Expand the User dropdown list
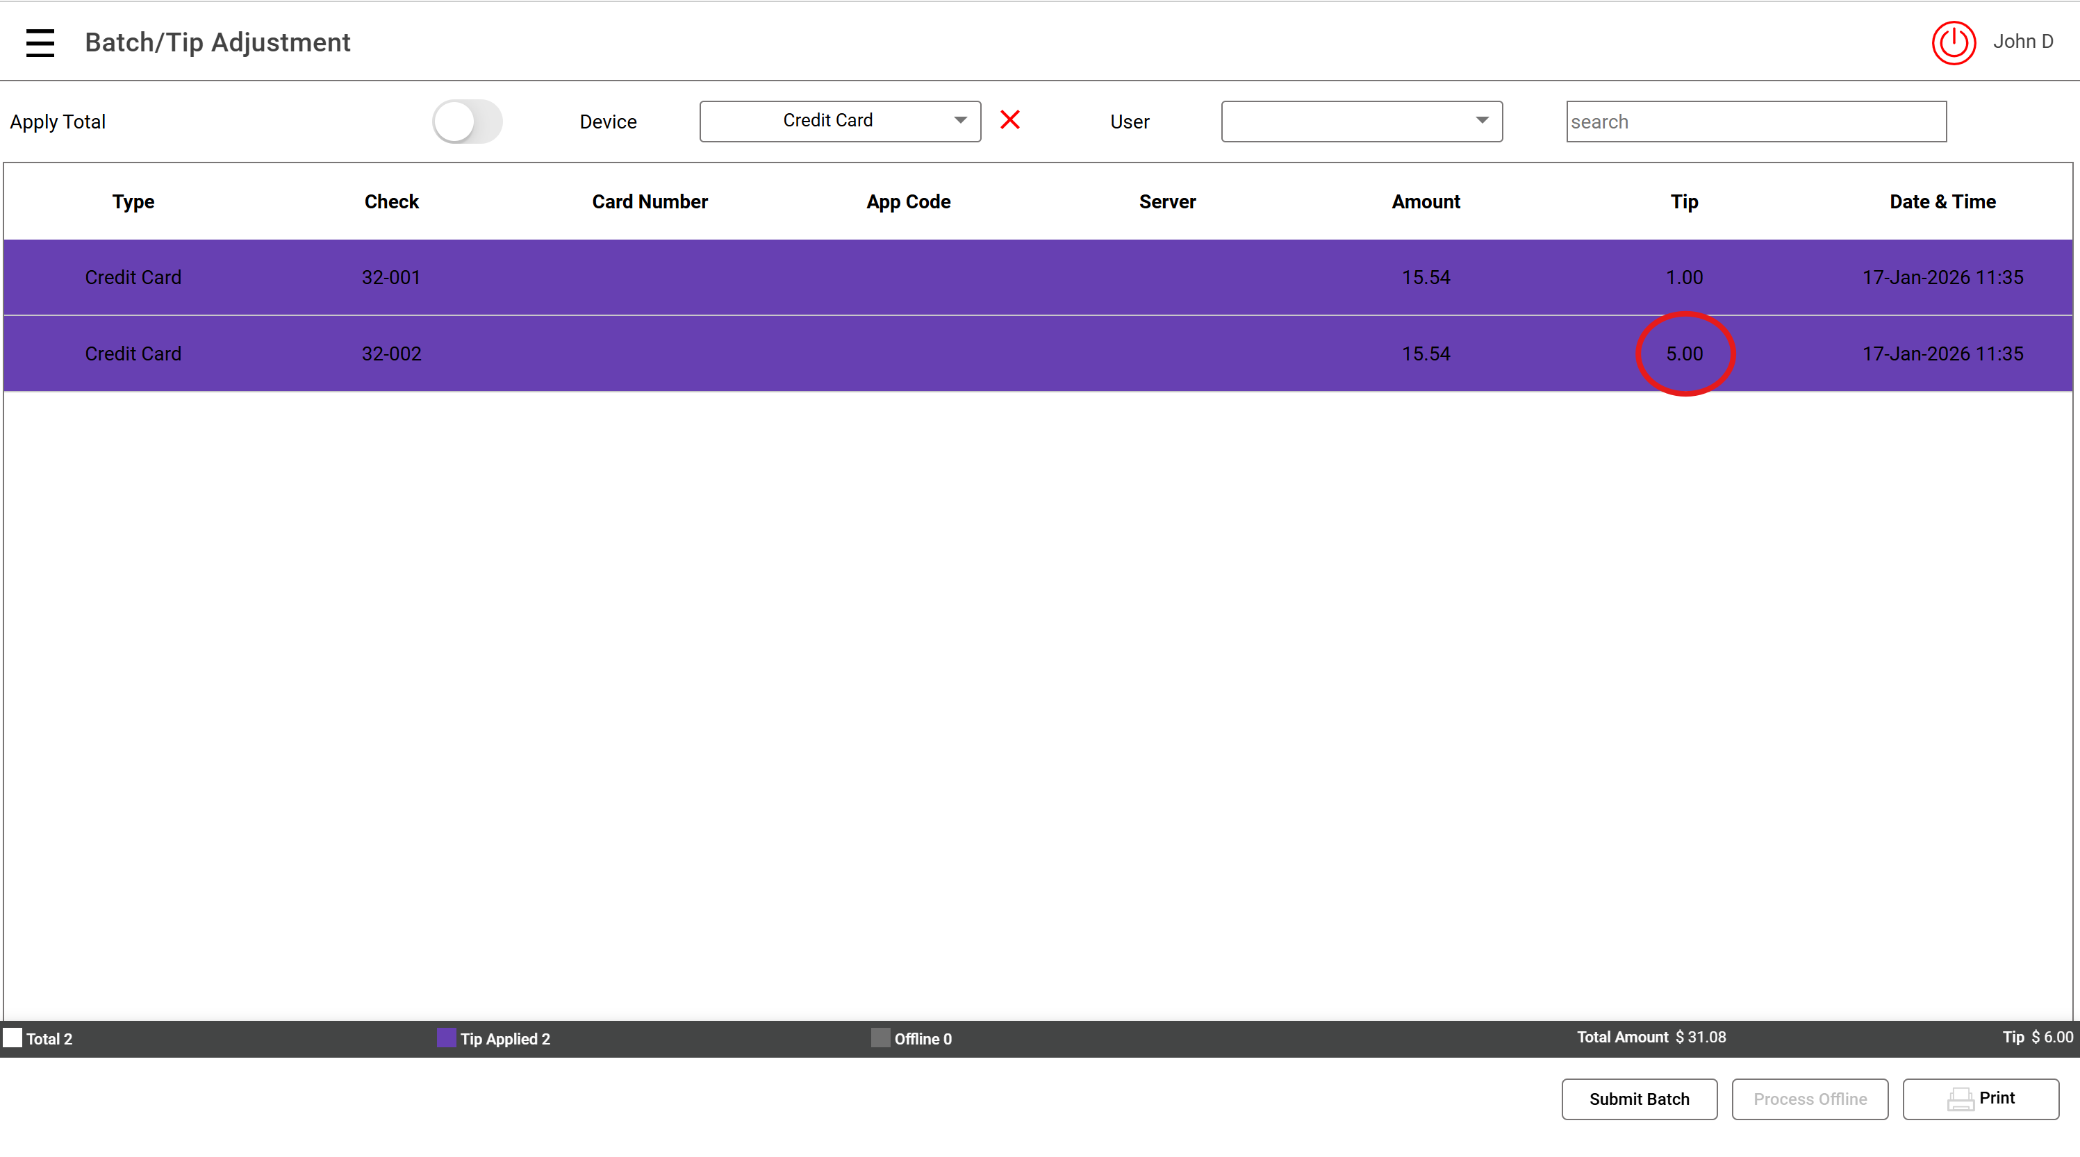Image resolution: width=2080 pixels, height=1157 pixels. [x=1360, y=121]
